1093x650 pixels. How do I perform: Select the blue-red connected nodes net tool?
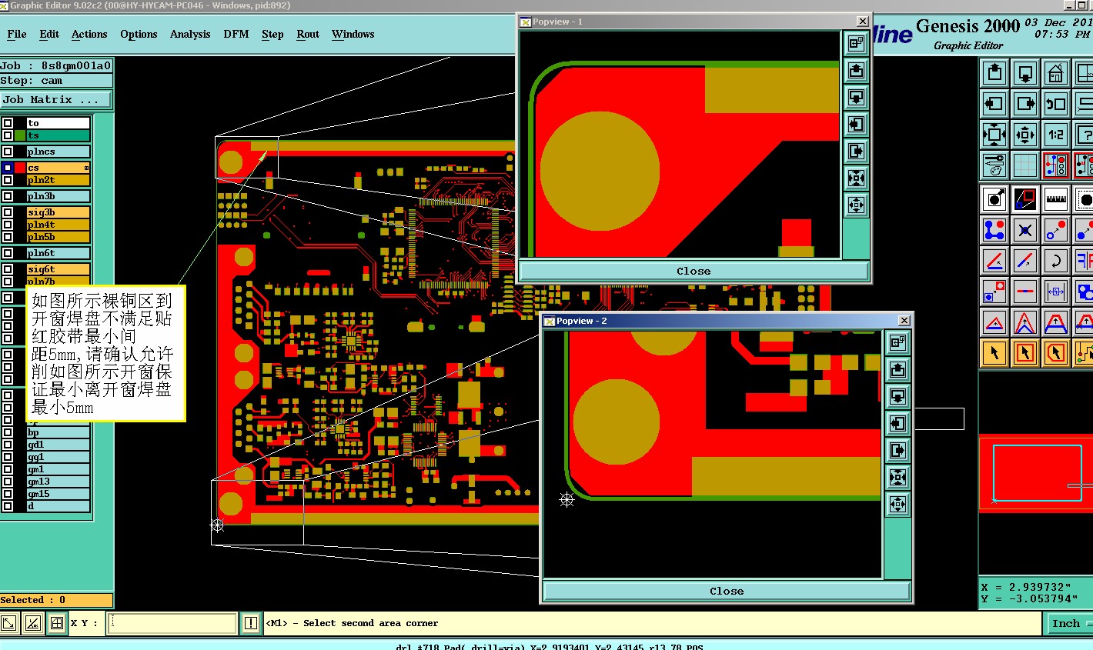tap(994, 230)
